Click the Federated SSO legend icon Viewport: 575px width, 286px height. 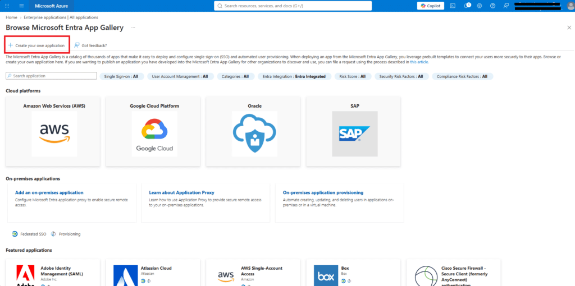point(15,234)
